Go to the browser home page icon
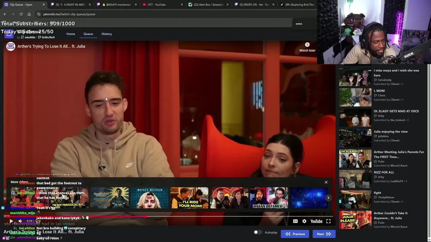The image size is (431, 242). [29, 14]
